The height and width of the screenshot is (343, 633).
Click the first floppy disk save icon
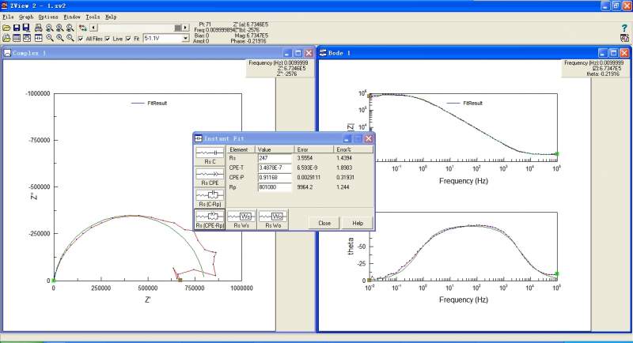(17, 28)
